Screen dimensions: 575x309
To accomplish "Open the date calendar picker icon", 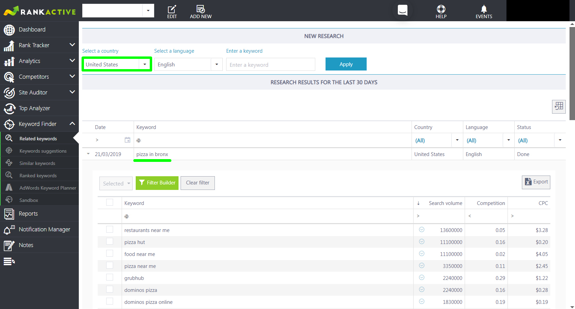I will pos(127,140).
